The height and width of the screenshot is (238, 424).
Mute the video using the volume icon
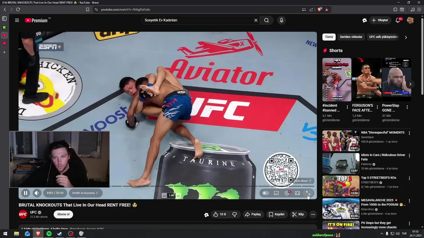point(37,193)
